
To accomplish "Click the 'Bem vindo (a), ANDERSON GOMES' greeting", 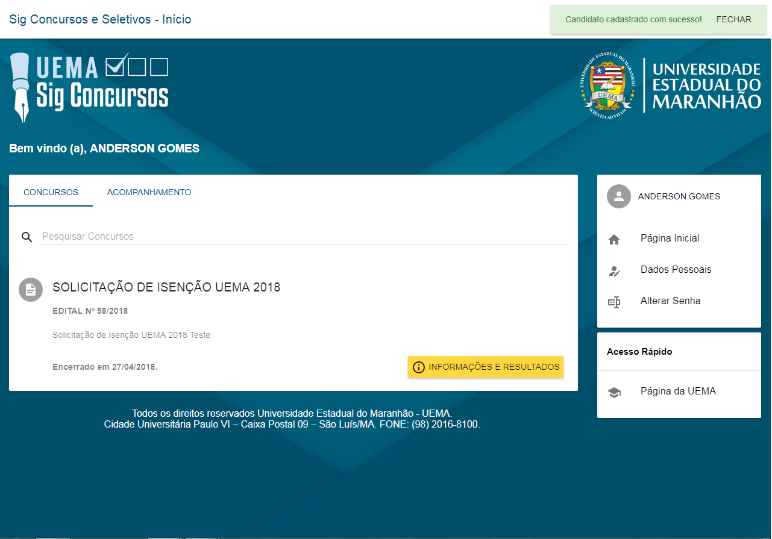I will [104, 148].
